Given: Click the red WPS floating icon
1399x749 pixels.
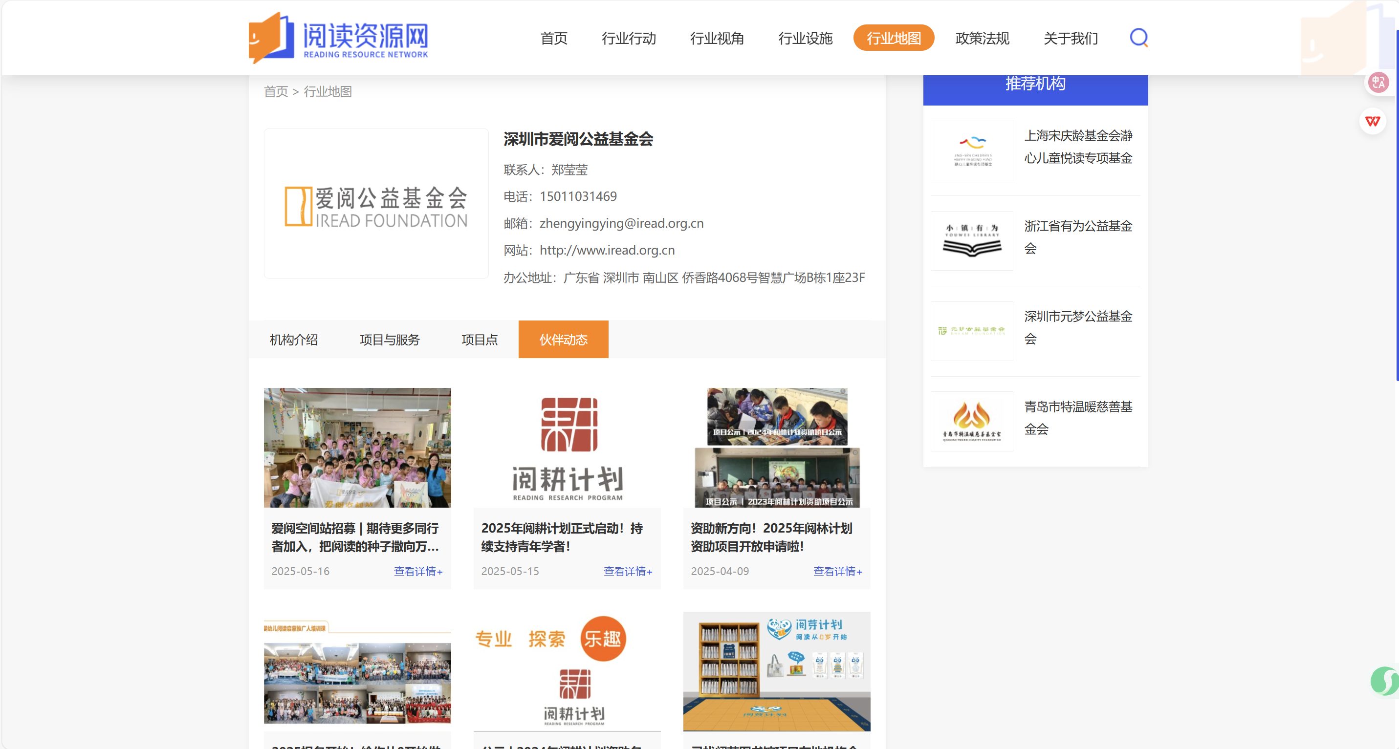Looking at the screenshot, I should pos(1373,121).
